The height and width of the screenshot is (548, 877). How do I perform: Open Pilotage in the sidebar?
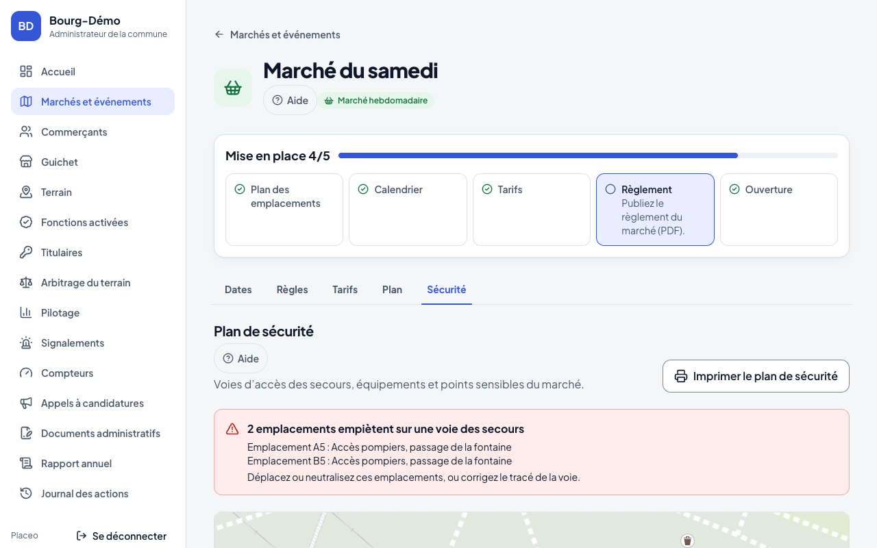click(x=92, y=312)
